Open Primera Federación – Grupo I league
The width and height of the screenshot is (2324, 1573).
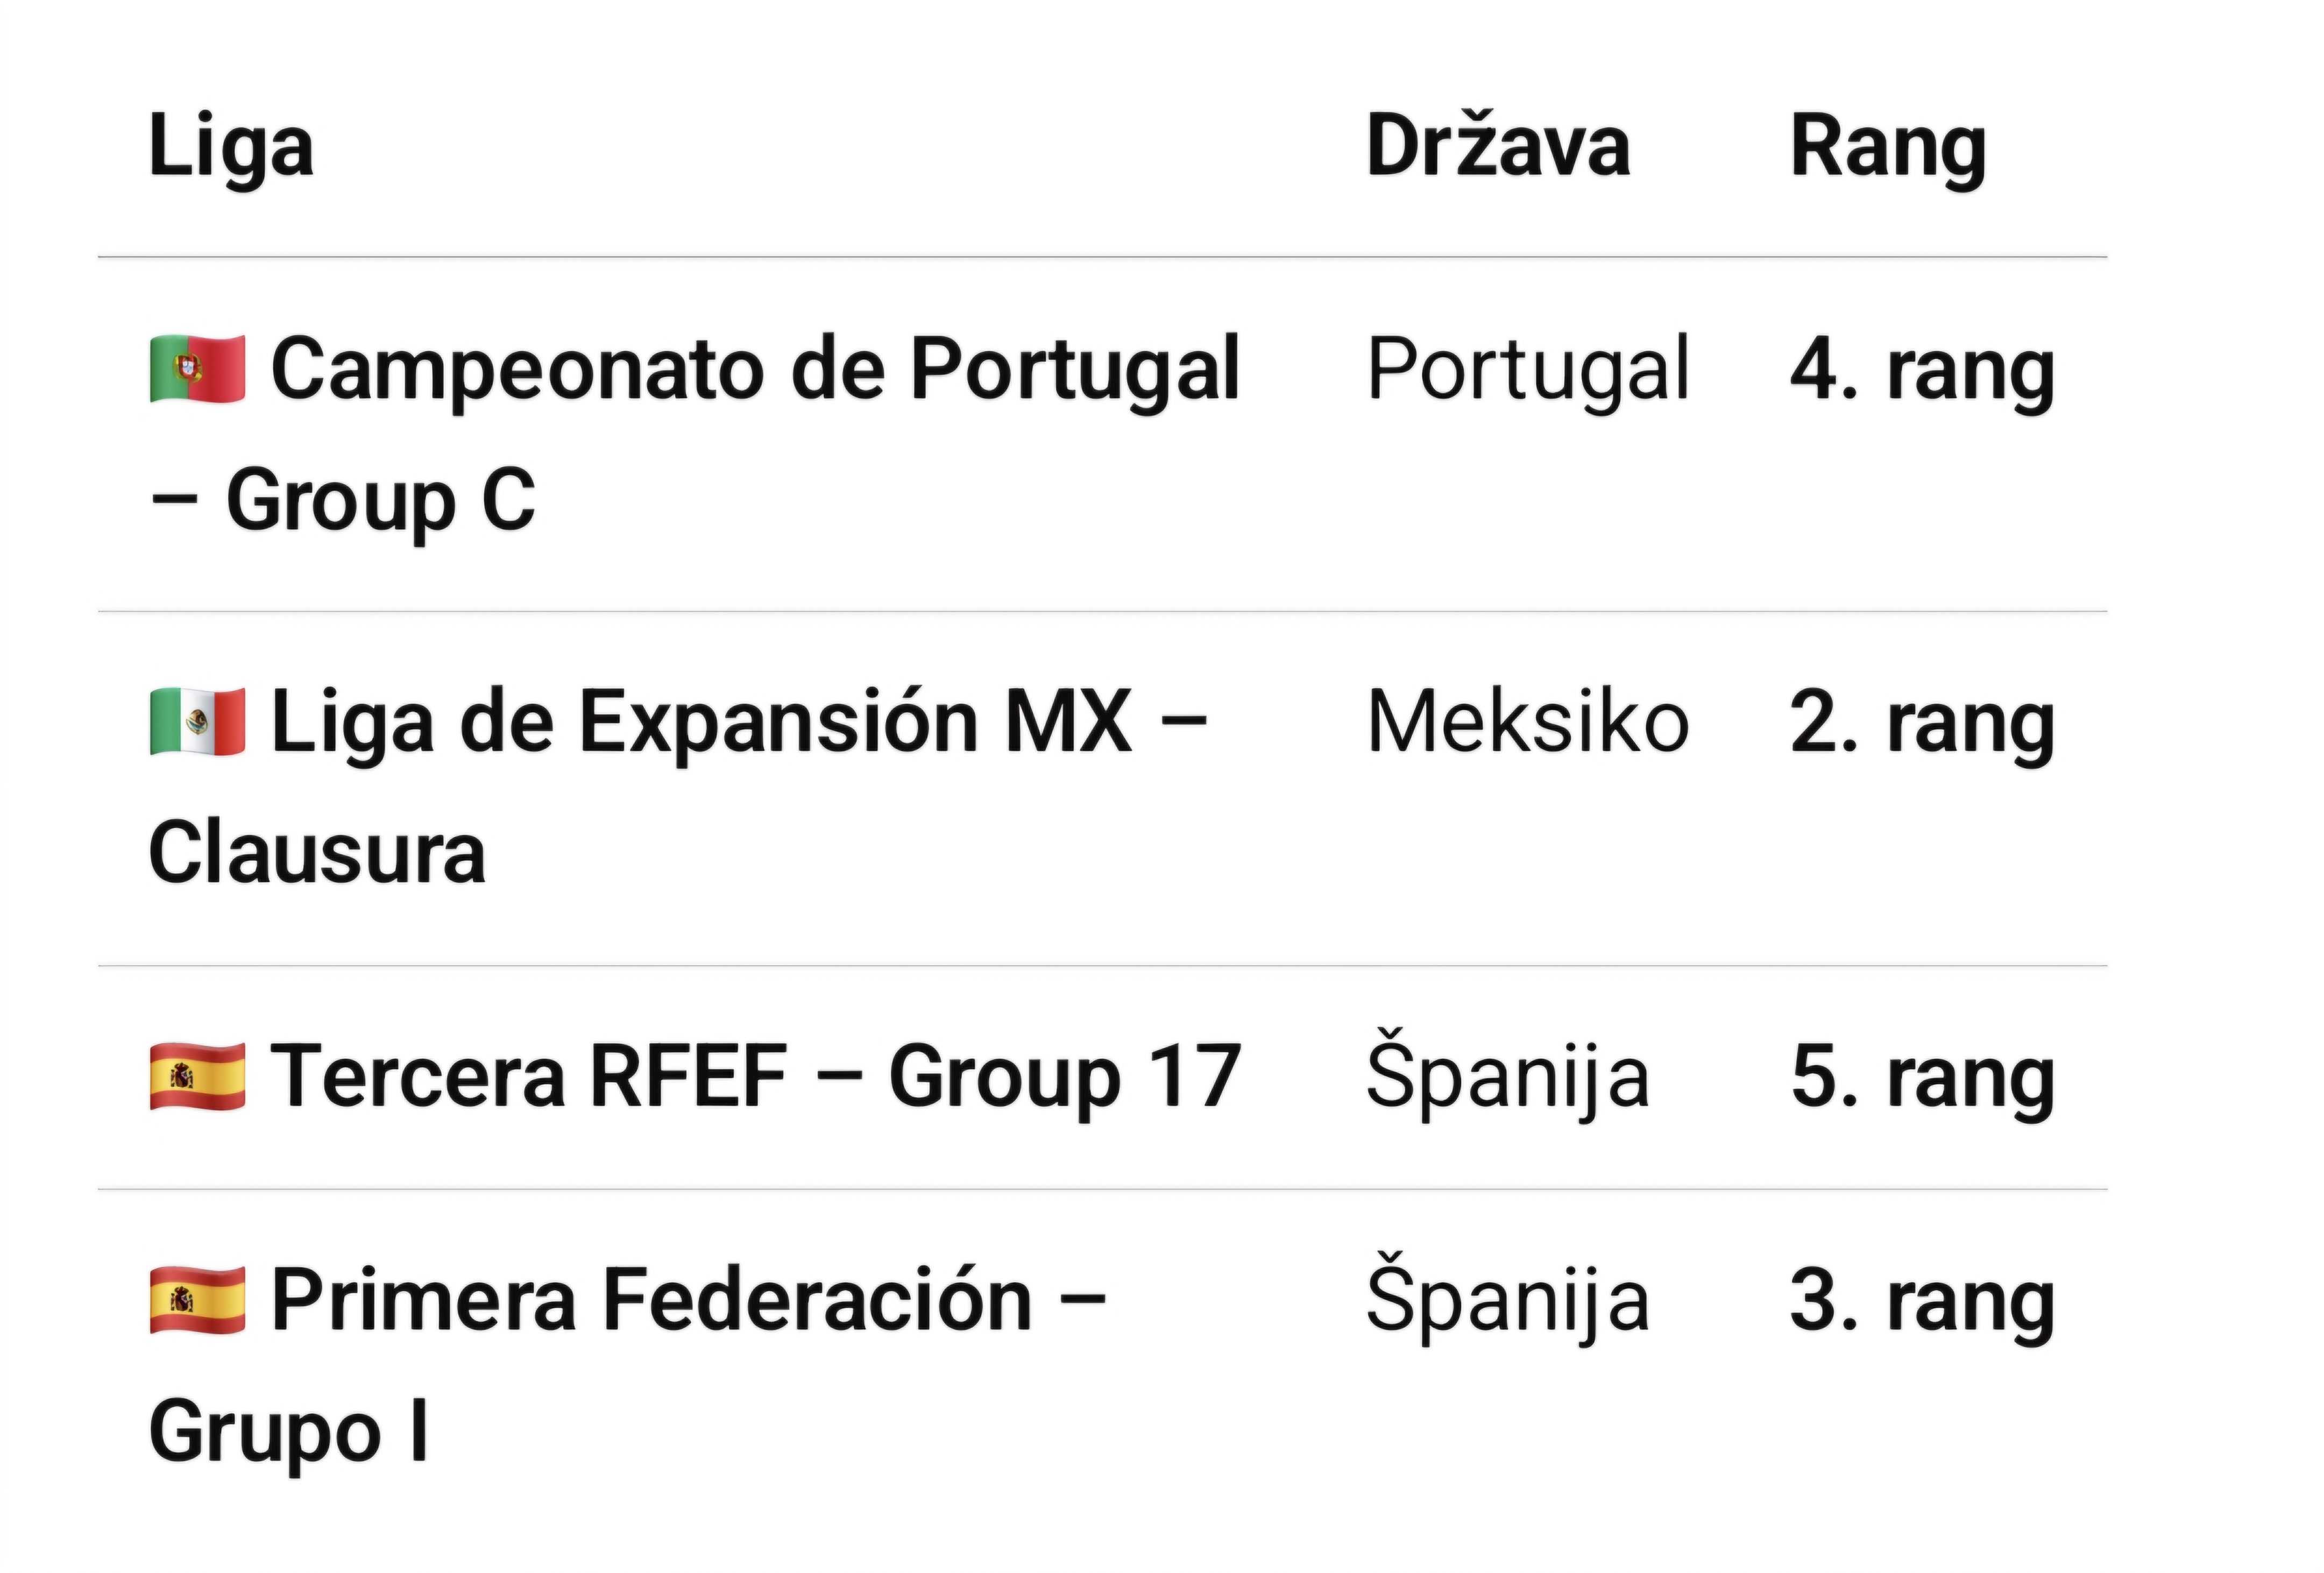click(x=627, y=1365)
